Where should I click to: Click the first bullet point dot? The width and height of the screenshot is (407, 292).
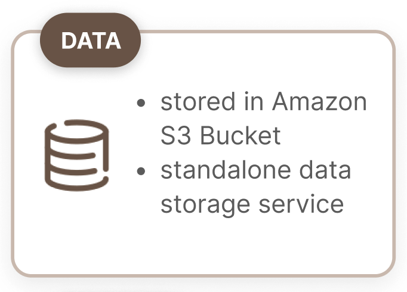point(141,103)
